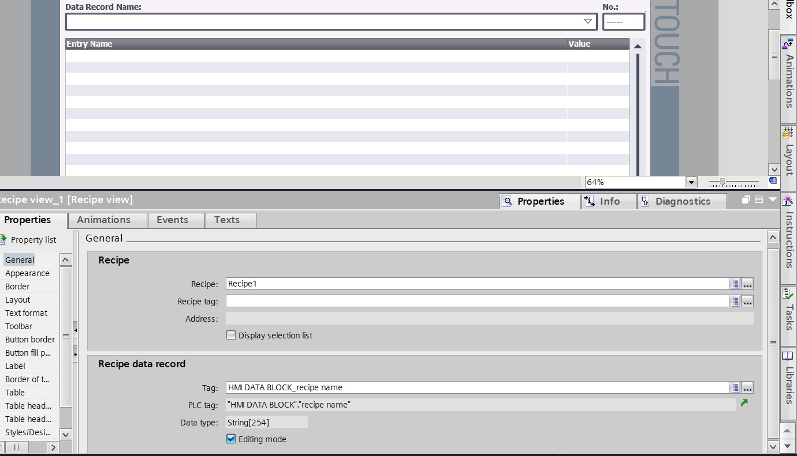Enable Display selection list checkbox

[231, 335]
